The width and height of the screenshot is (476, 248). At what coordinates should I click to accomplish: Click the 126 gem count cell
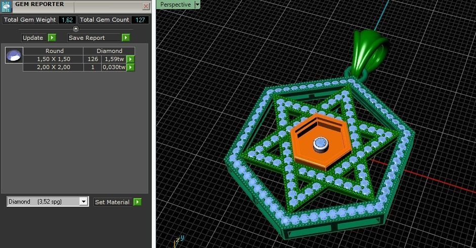click(93, 59)
